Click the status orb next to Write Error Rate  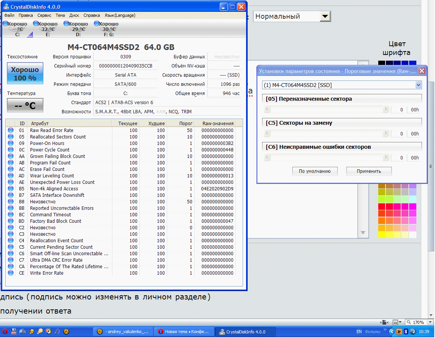pos(11,273)
